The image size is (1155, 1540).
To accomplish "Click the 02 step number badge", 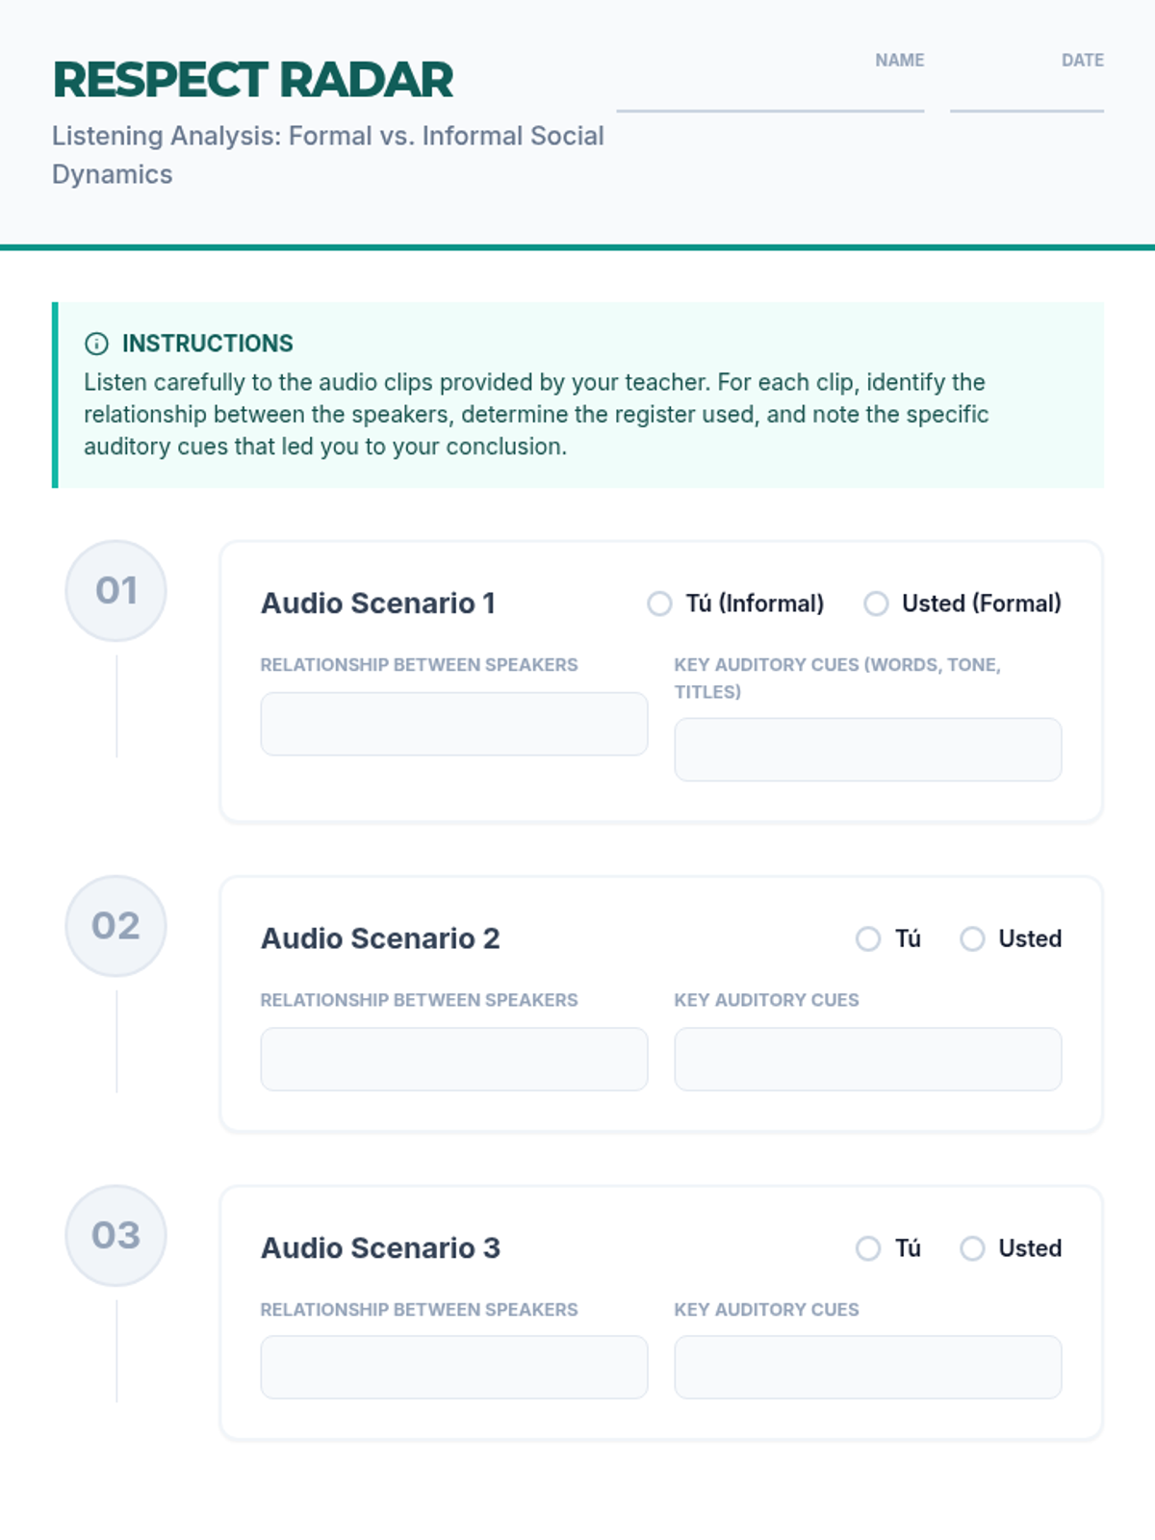I will (x=115, y=926).
